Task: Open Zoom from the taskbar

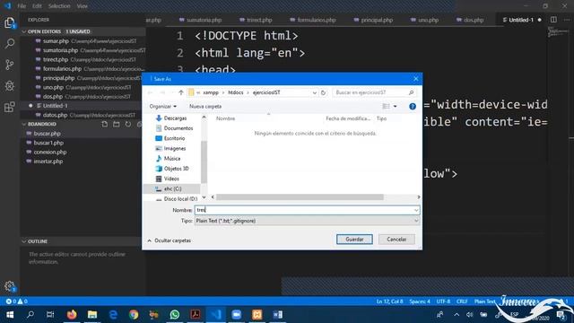Action: pyautogui.click(x=237, y=315)
